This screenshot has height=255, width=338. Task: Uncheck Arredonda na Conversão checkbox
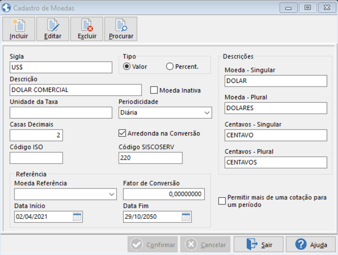122,133
